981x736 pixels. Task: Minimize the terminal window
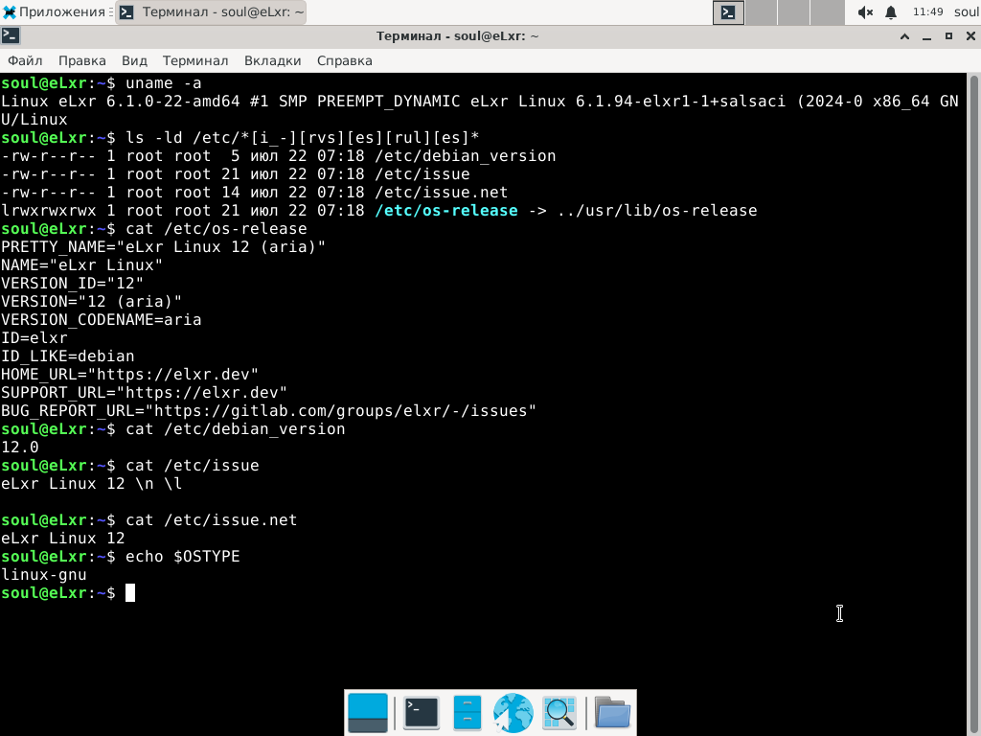tap(926, 36)
